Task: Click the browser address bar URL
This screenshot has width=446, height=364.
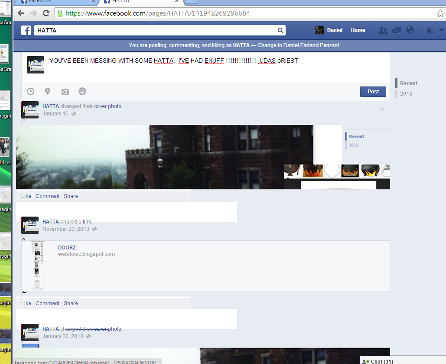Action: pos(158,13)
